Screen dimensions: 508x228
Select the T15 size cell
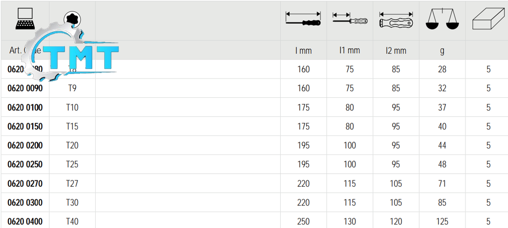72,127
